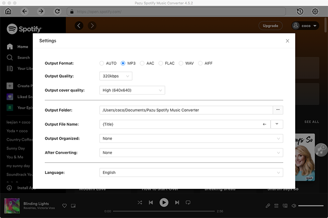Select the FLAC output format
328x218 pixels.
(161, 63)
